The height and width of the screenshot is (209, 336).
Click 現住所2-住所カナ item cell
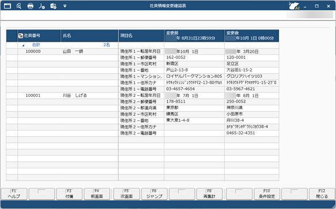pyautogui.click(x=141, y=127)
